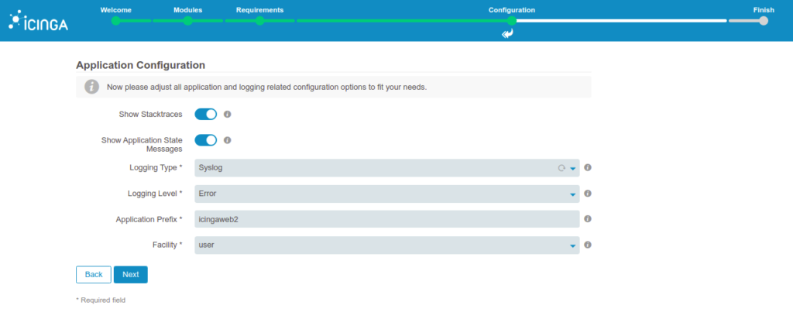Expand the Facility dropdown showing user
The width and height of the screenshot is (793, 326).
click(387, 245)
